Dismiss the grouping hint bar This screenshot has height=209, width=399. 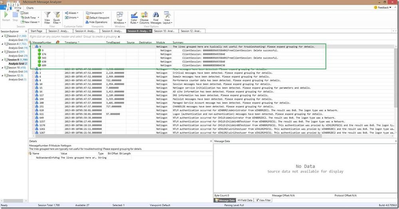[x=119, y=37]
